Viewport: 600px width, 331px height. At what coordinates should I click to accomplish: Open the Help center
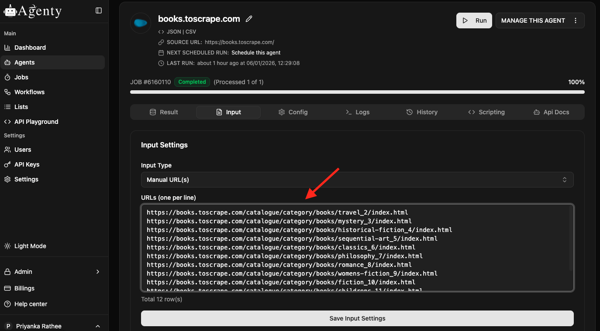coord(31,304)
